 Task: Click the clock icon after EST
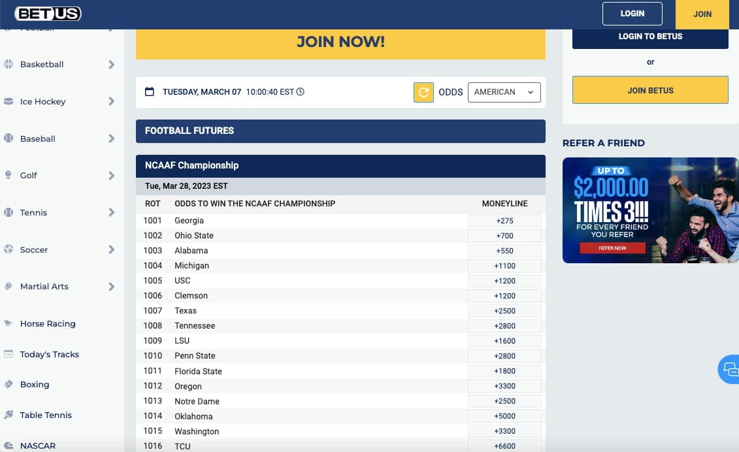300,91
